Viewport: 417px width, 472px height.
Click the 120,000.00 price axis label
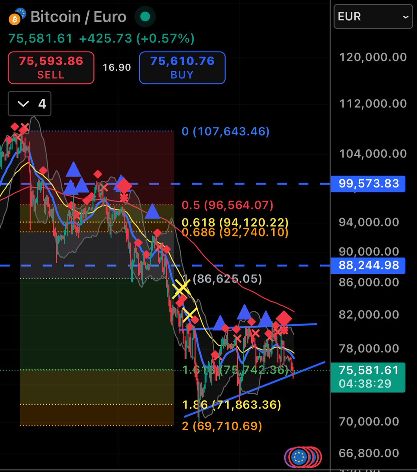click(x=373, y=57)
